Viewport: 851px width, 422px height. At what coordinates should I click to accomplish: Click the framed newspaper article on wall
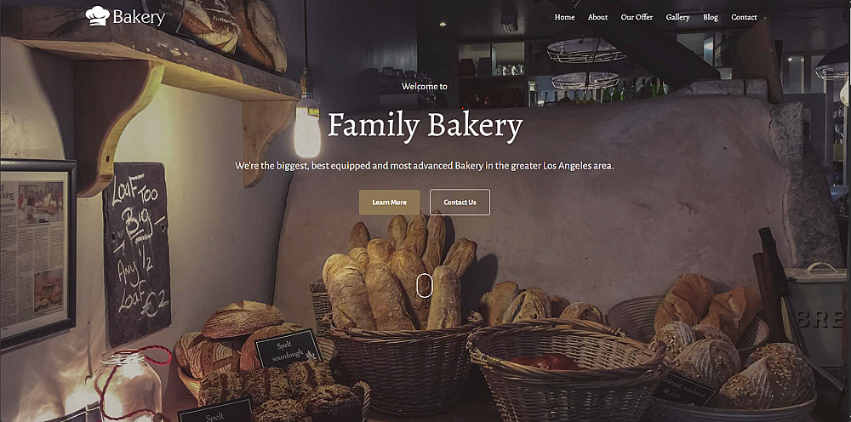(x=37, y=255)
